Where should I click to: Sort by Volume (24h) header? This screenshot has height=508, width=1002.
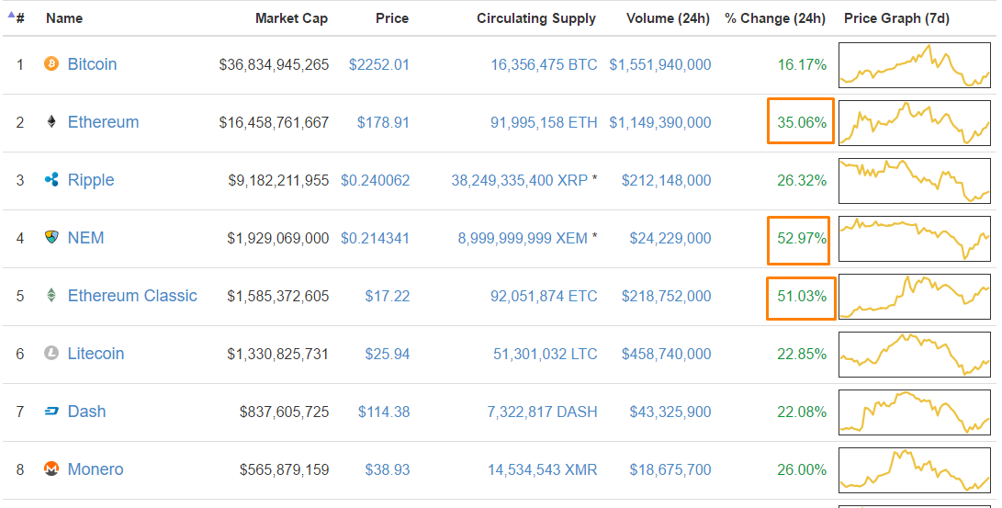(668, 18)
